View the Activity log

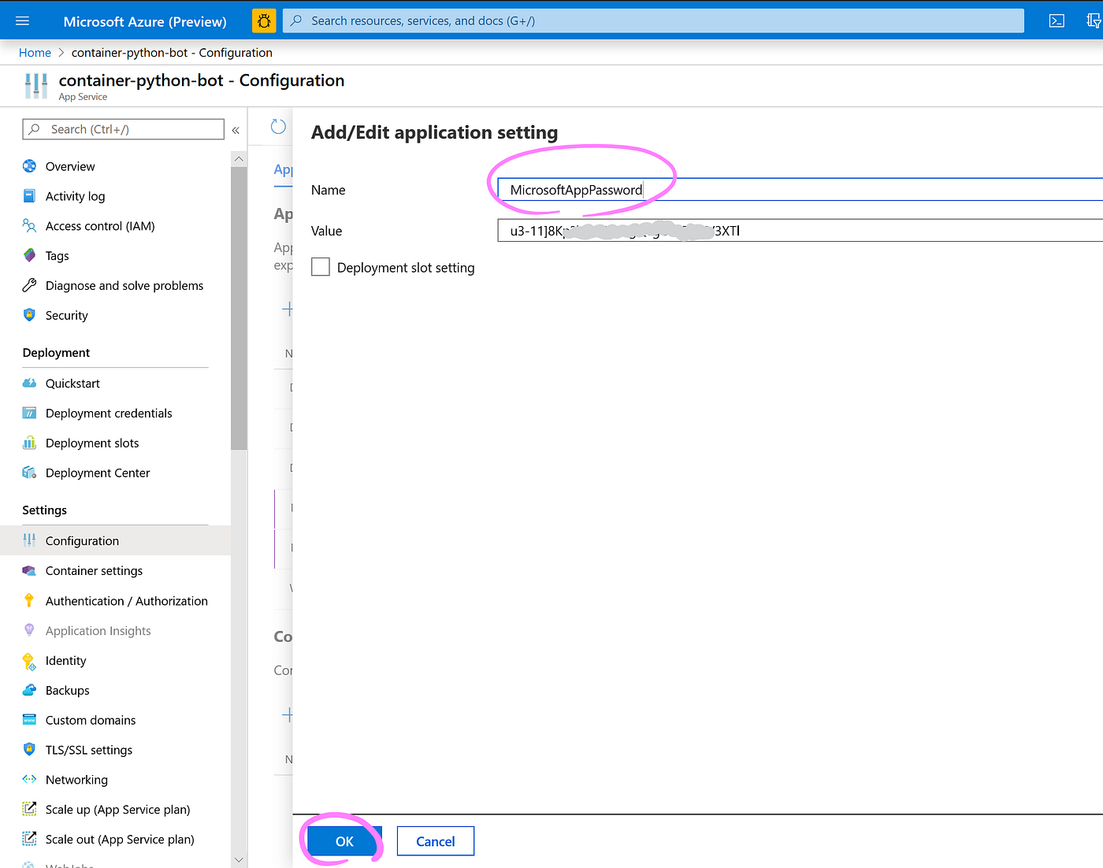[x=75, y=196]
